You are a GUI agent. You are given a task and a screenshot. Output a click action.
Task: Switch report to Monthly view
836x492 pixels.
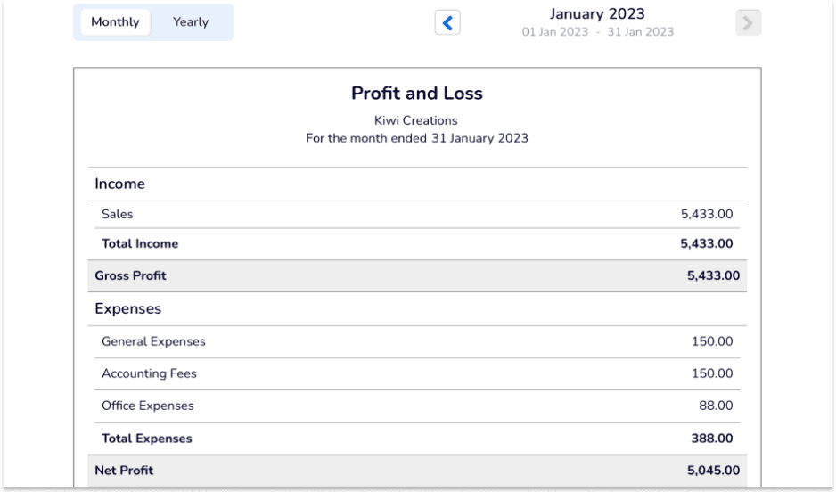[115, 22]
